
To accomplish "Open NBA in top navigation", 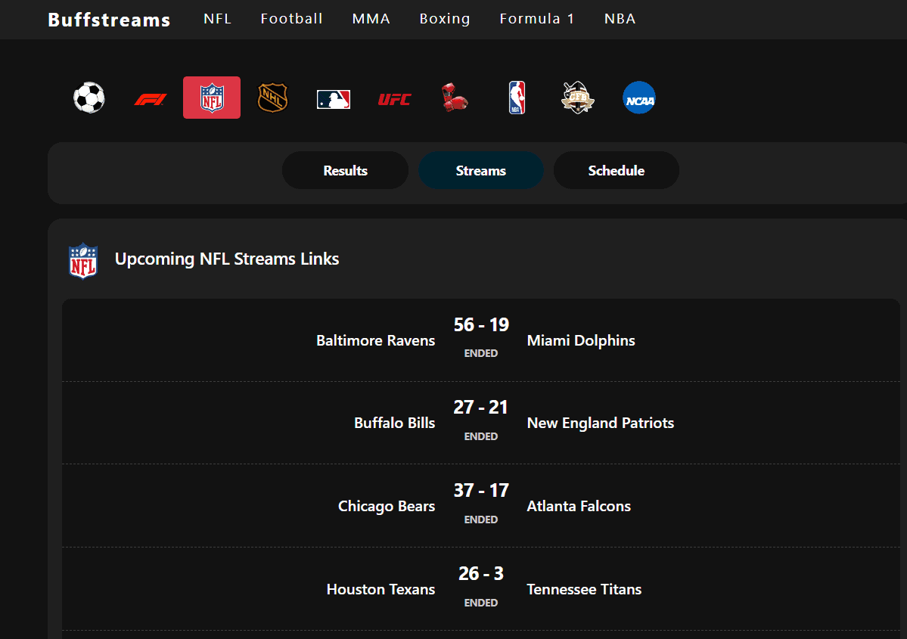I will pos(620,18).
